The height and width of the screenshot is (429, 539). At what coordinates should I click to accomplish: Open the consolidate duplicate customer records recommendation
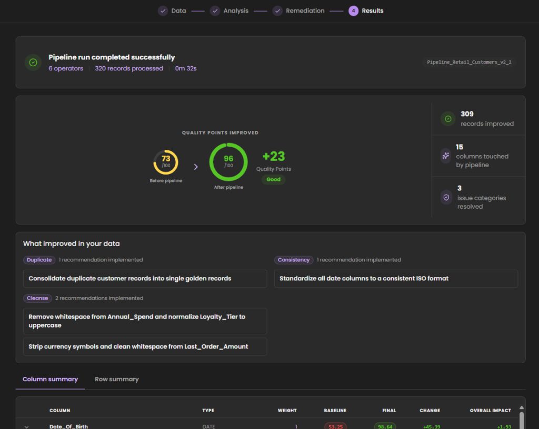(x=145, y=278)
